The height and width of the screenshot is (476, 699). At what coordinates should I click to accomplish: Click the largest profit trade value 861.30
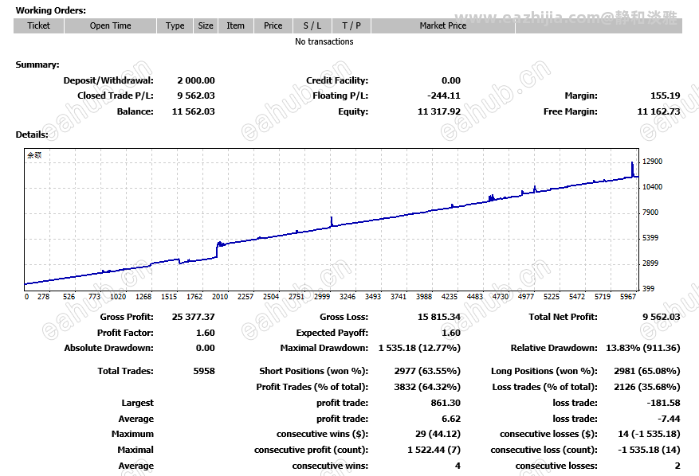446,403
